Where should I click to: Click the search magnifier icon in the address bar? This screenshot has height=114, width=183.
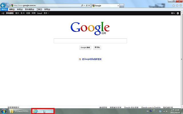coord(82,5)
